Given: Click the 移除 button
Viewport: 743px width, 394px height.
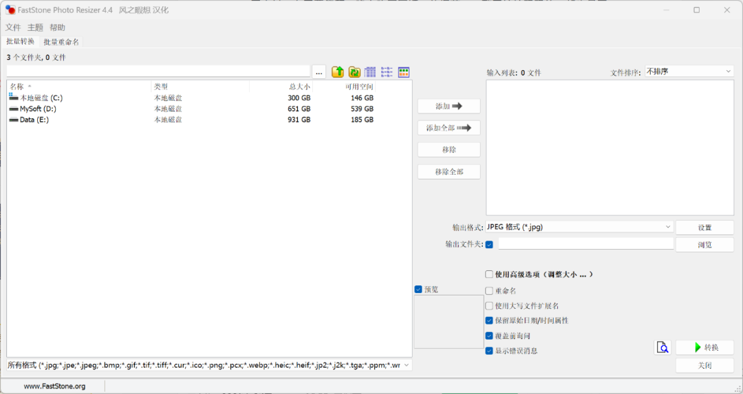Looking at the screenshot, I should point(449,150).
